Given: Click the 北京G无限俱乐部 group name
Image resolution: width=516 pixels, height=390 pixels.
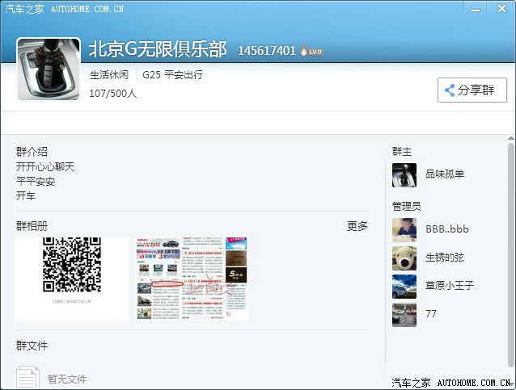Looking at the screenshot, I should pyautogui.click(x=157, y=48).
